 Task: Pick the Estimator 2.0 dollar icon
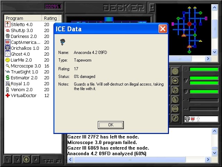8,78
